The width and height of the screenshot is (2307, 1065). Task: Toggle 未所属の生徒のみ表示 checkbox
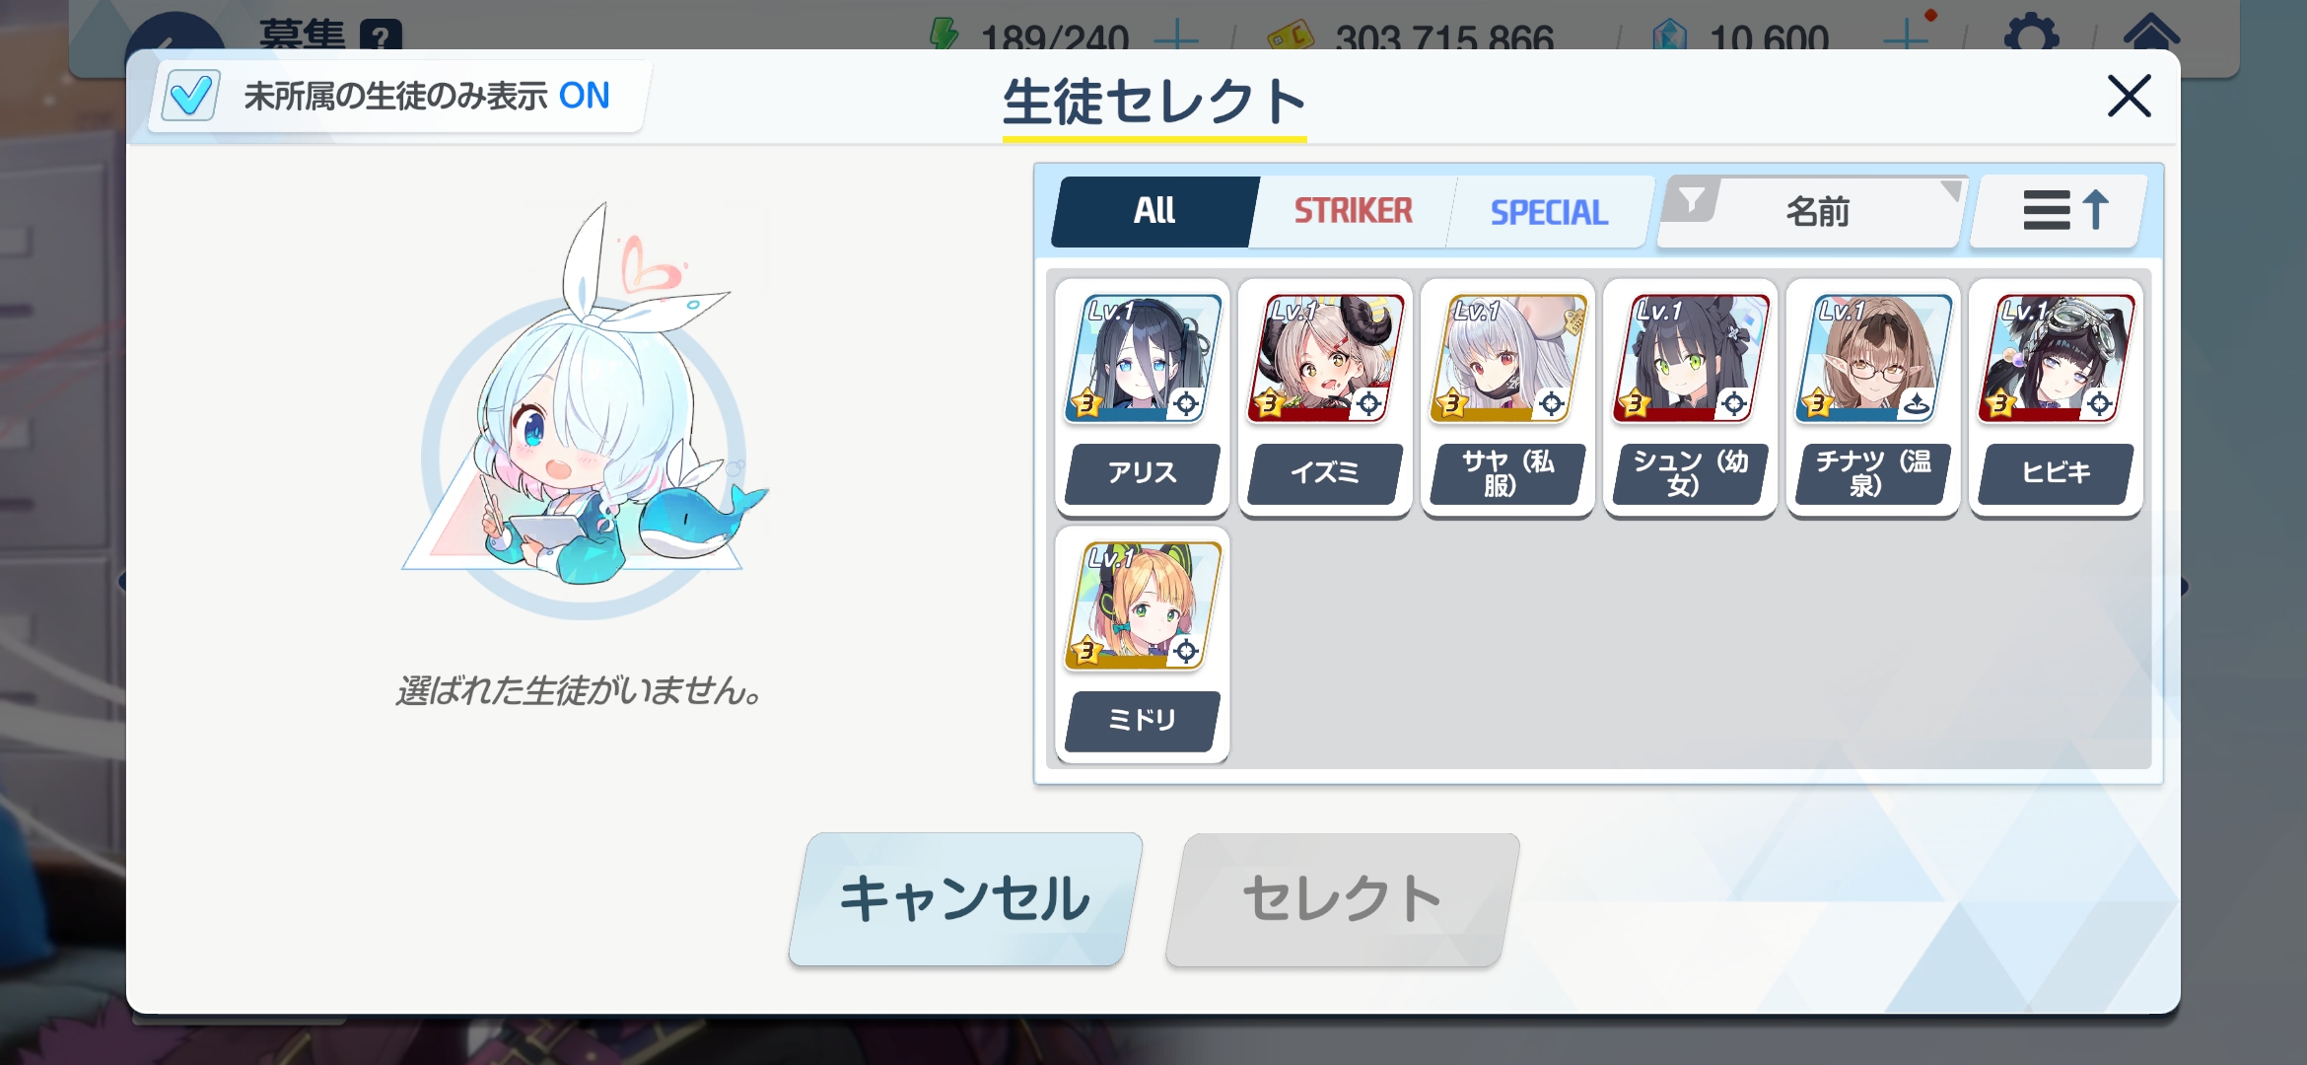coord(189,97)
